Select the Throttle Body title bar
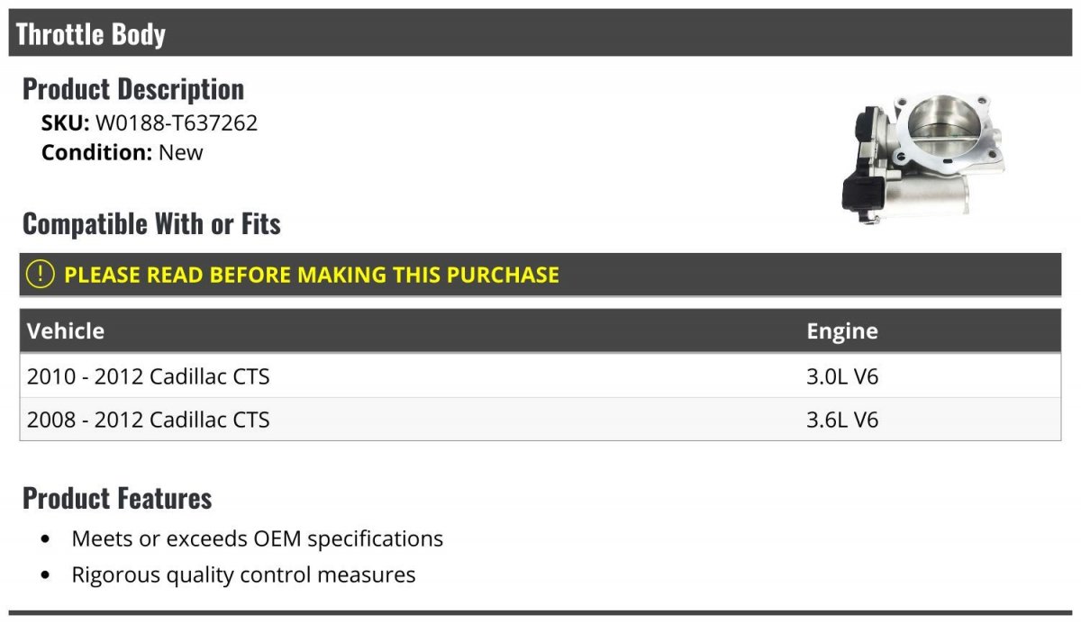This screenshot has width=1081, height=624. pos(540,33)
